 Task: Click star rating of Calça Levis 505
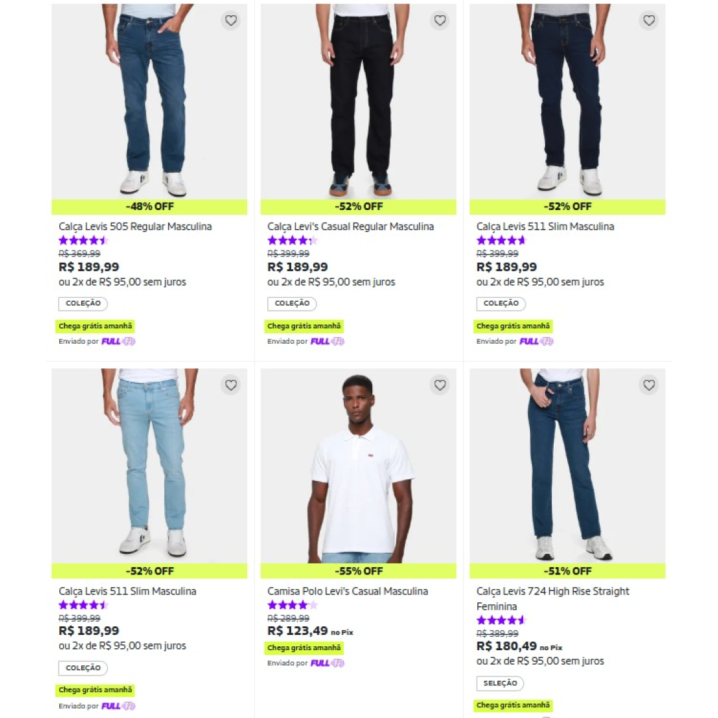pyautogui.click(x=83, y=240)
